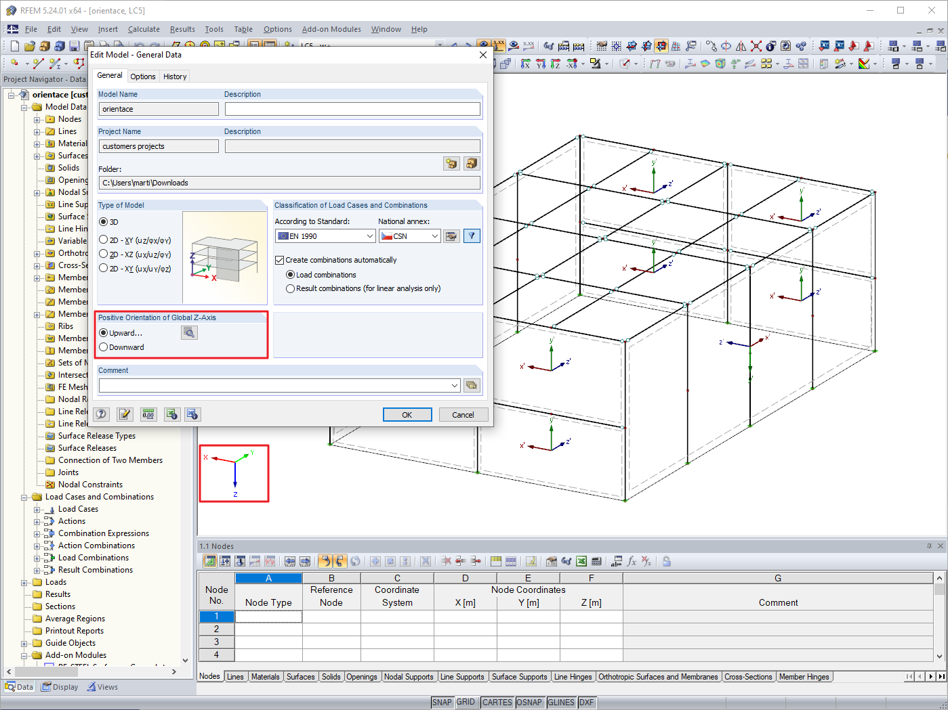Open the units and decimal places icon
Screen dimensions: 948x710
[148, 414]
